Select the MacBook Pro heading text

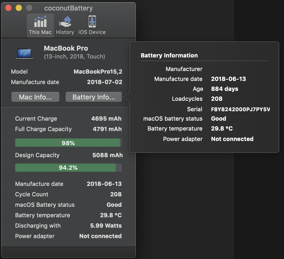tap(66, 48)
